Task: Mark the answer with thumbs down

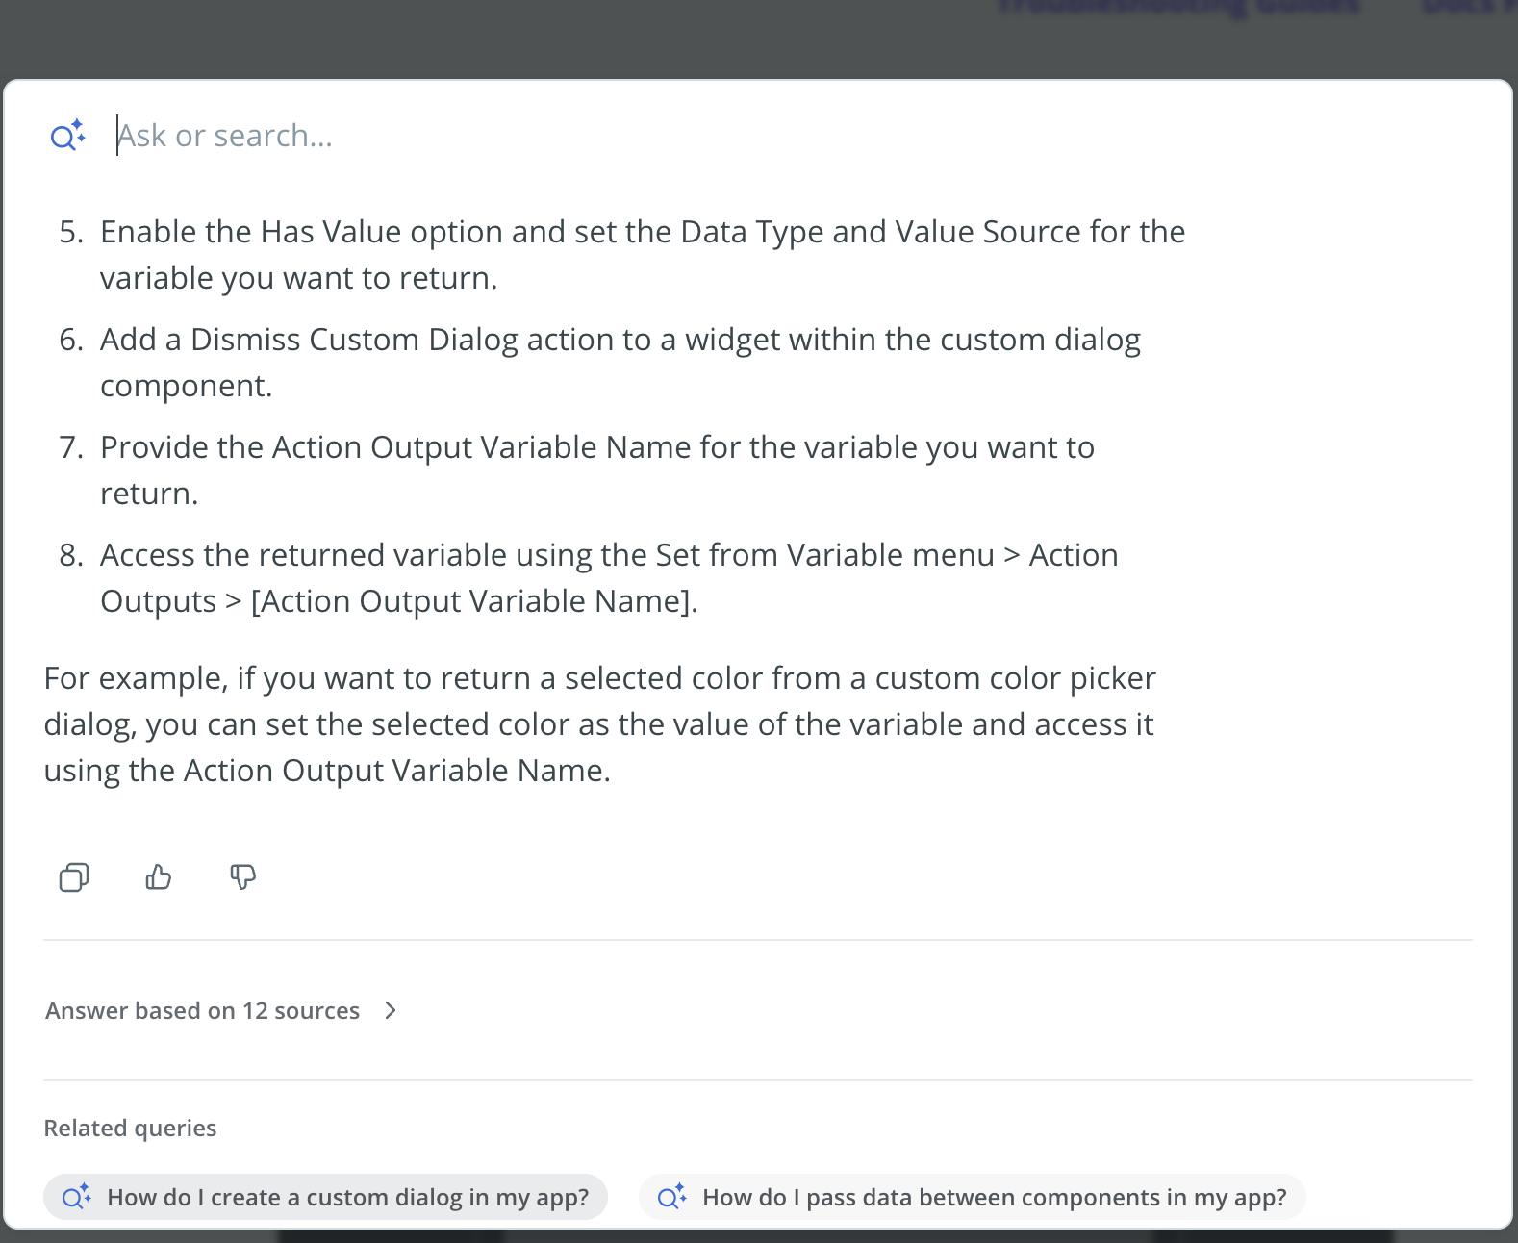Action: point(242,876)
